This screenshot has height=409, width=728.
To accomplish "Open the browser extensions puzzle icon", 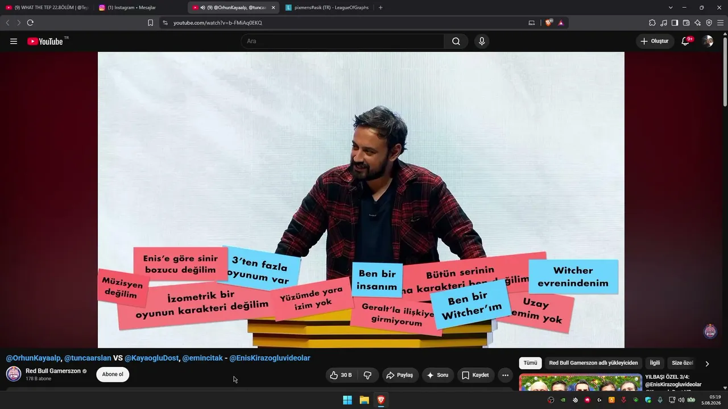I will point(652,23).
